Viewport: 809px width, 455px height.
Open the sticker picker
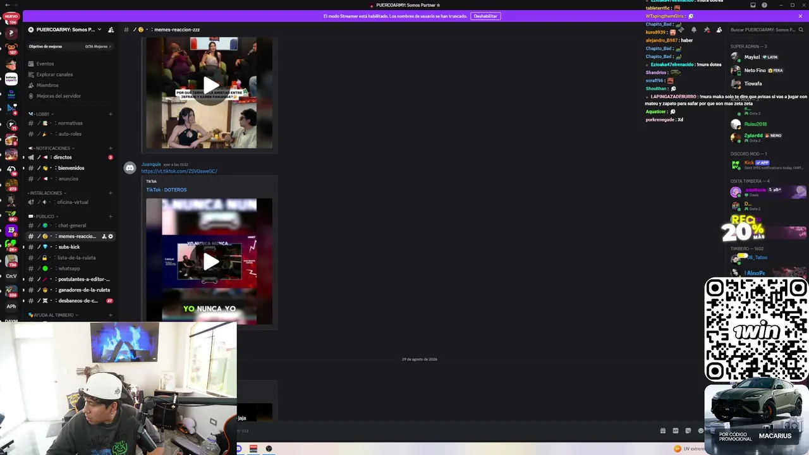pos(688,431)
